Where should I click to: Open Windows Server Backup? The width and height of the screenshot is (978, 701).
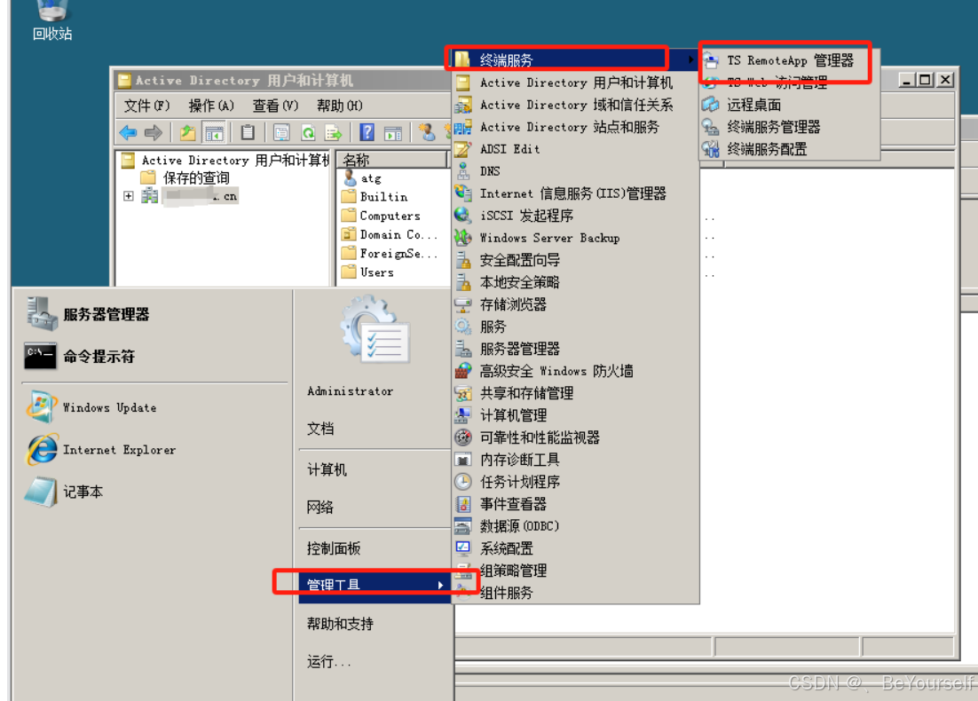(x=574, y=238)
